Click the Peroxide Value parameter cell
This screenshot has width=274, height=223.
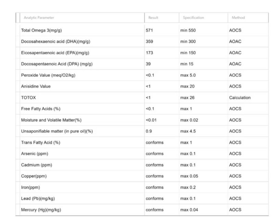coord(48,75)
